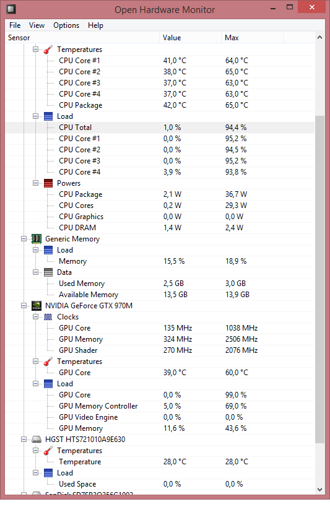Collapse the Generic Memory tree node

pos(24,238)
